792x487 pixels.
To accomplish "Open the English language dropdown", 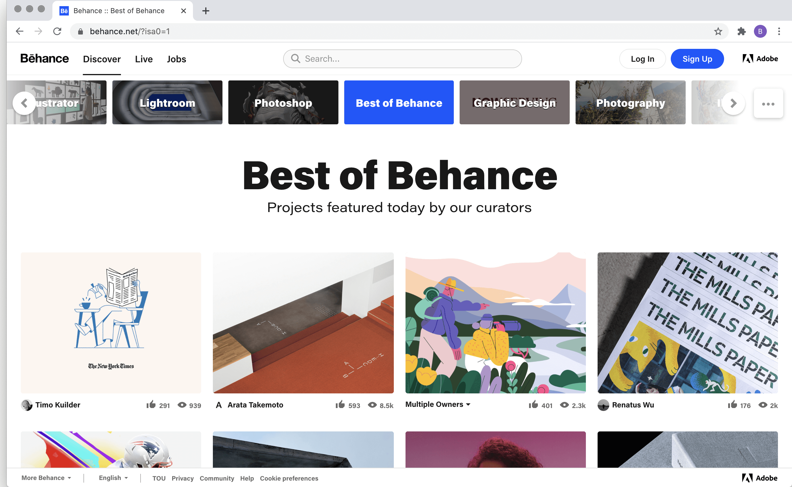I will (113, 478).
